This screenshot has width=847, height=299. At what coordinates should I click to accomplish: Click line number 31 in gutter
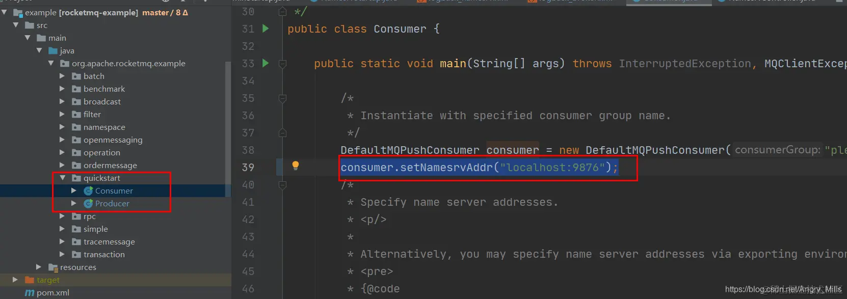(248, 29)
